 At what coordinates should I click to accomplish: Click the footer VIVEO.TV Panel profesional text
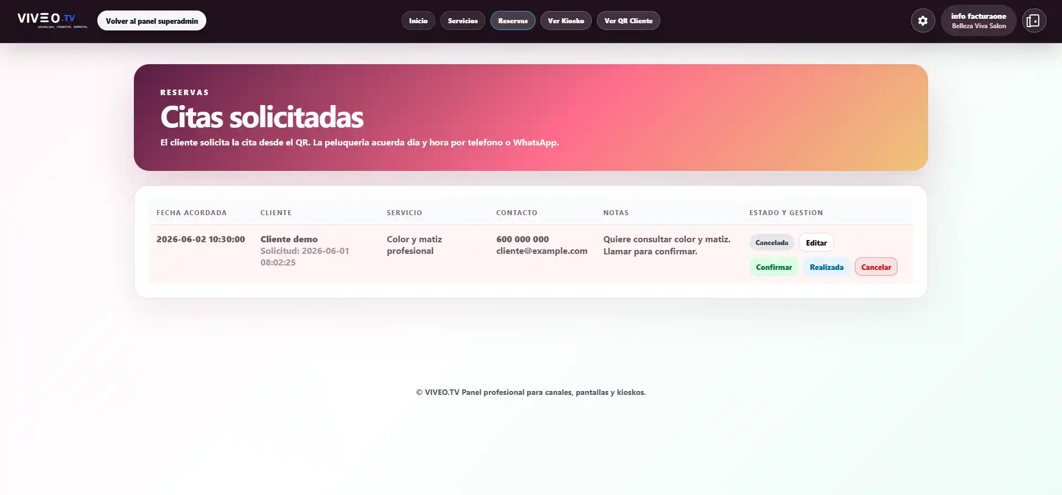tap(531, 393)
